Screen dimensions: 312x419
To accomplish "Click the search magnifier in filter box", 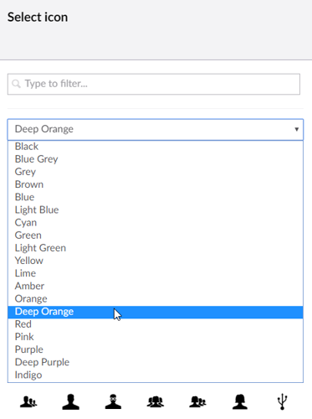I will coord(16,84).
